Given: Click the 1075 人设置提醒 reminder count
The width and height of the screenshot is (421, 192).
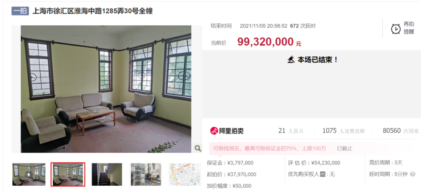Looking at the screenshot, I should coord(344,131).
